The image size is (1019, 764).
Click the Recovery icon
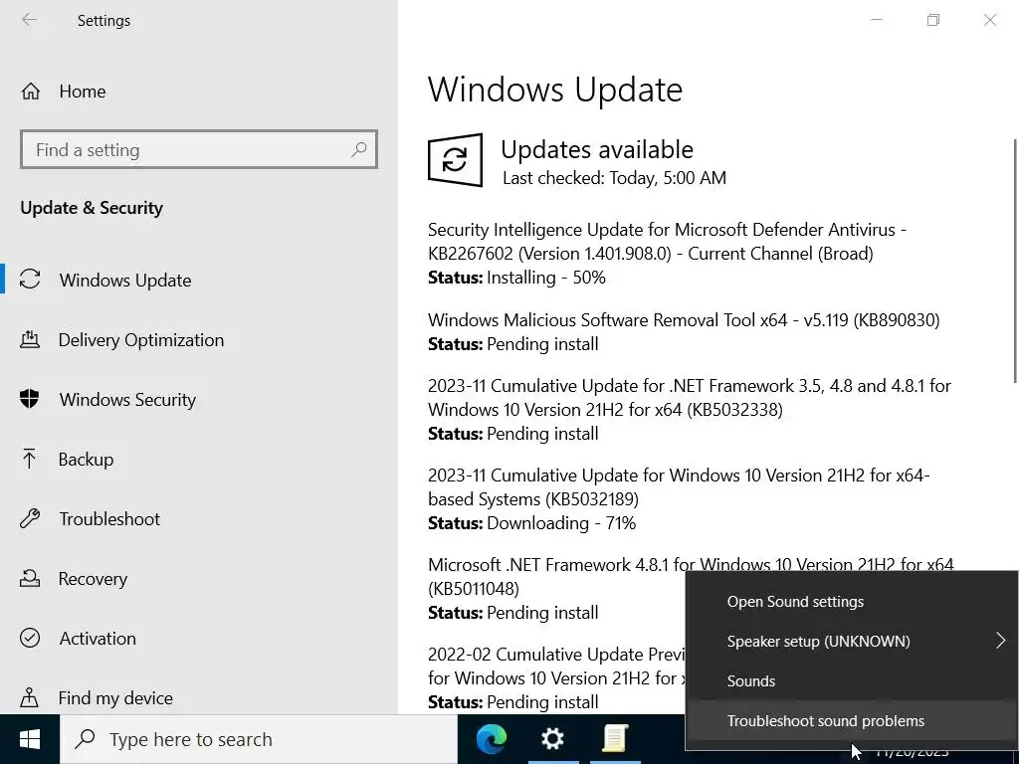click(x=30, y=578)
